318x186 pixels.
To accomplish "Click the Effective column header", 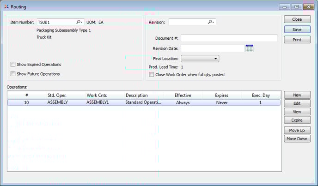I will point(183,96).
